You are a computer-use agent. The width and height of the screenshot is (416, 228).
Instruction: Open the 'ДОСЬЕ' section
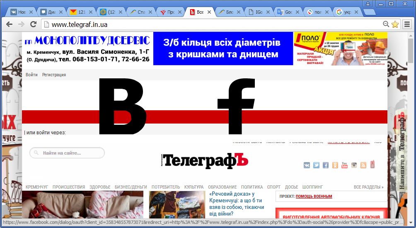(292, 187)
